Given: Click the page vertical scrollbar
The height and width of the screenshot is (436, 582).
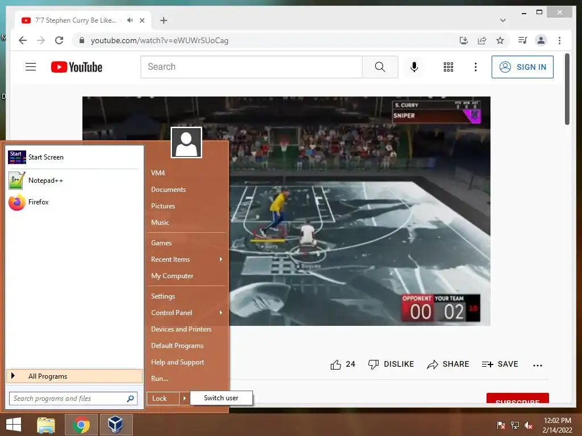Looking at the screenshot, I should tap(567, 89).
